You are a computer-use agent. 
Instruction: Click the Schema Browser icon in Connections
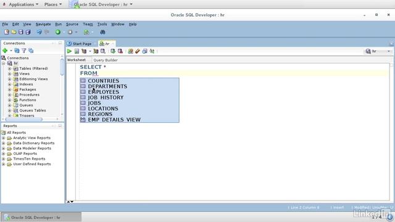[31, 51]
